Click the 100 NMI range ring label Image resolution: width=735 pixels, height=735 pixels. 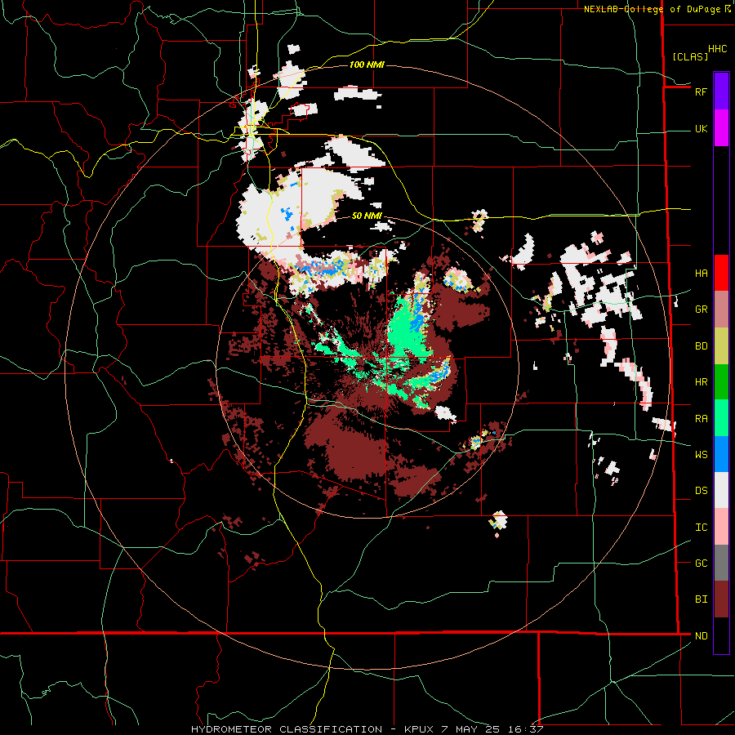(x=367, y=65)
